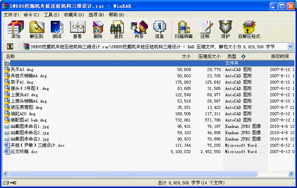Click the icon of 论文终稿.doc
Screen dimensions: 297x188
tap(7, 152)
